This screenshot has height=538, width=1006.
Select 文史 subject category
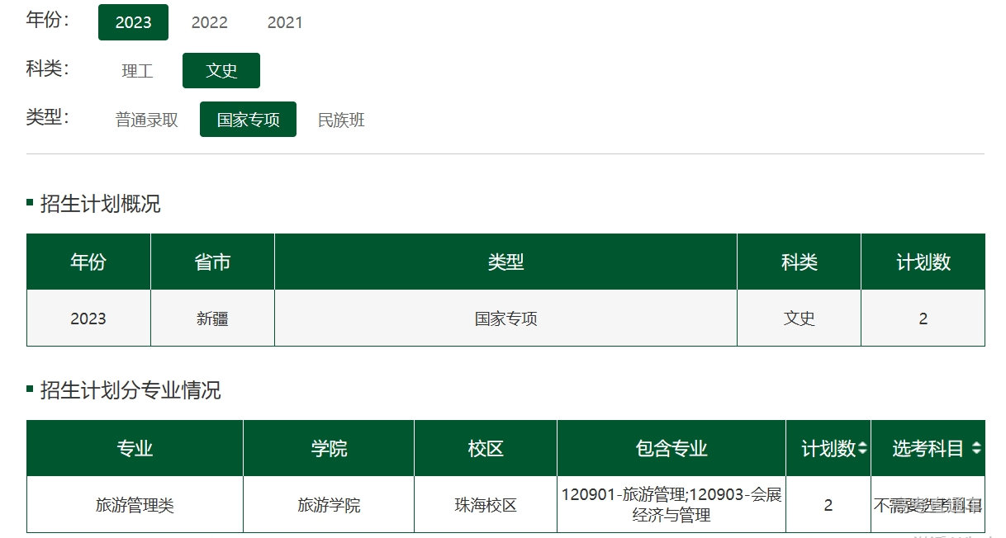point(221,71)
